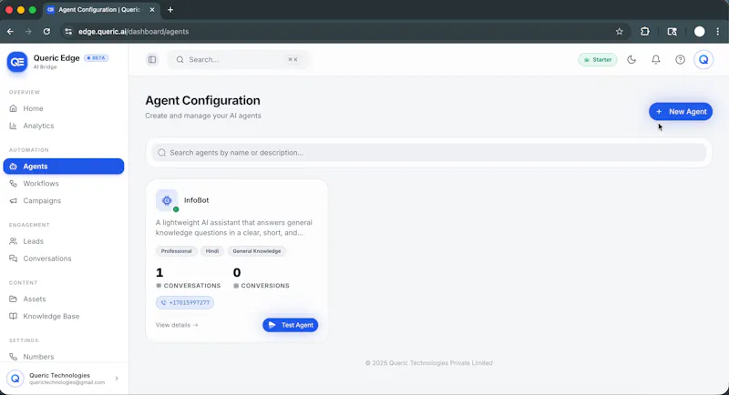Reload the page in the browser

pyautogui.click(x=46, y=32)
